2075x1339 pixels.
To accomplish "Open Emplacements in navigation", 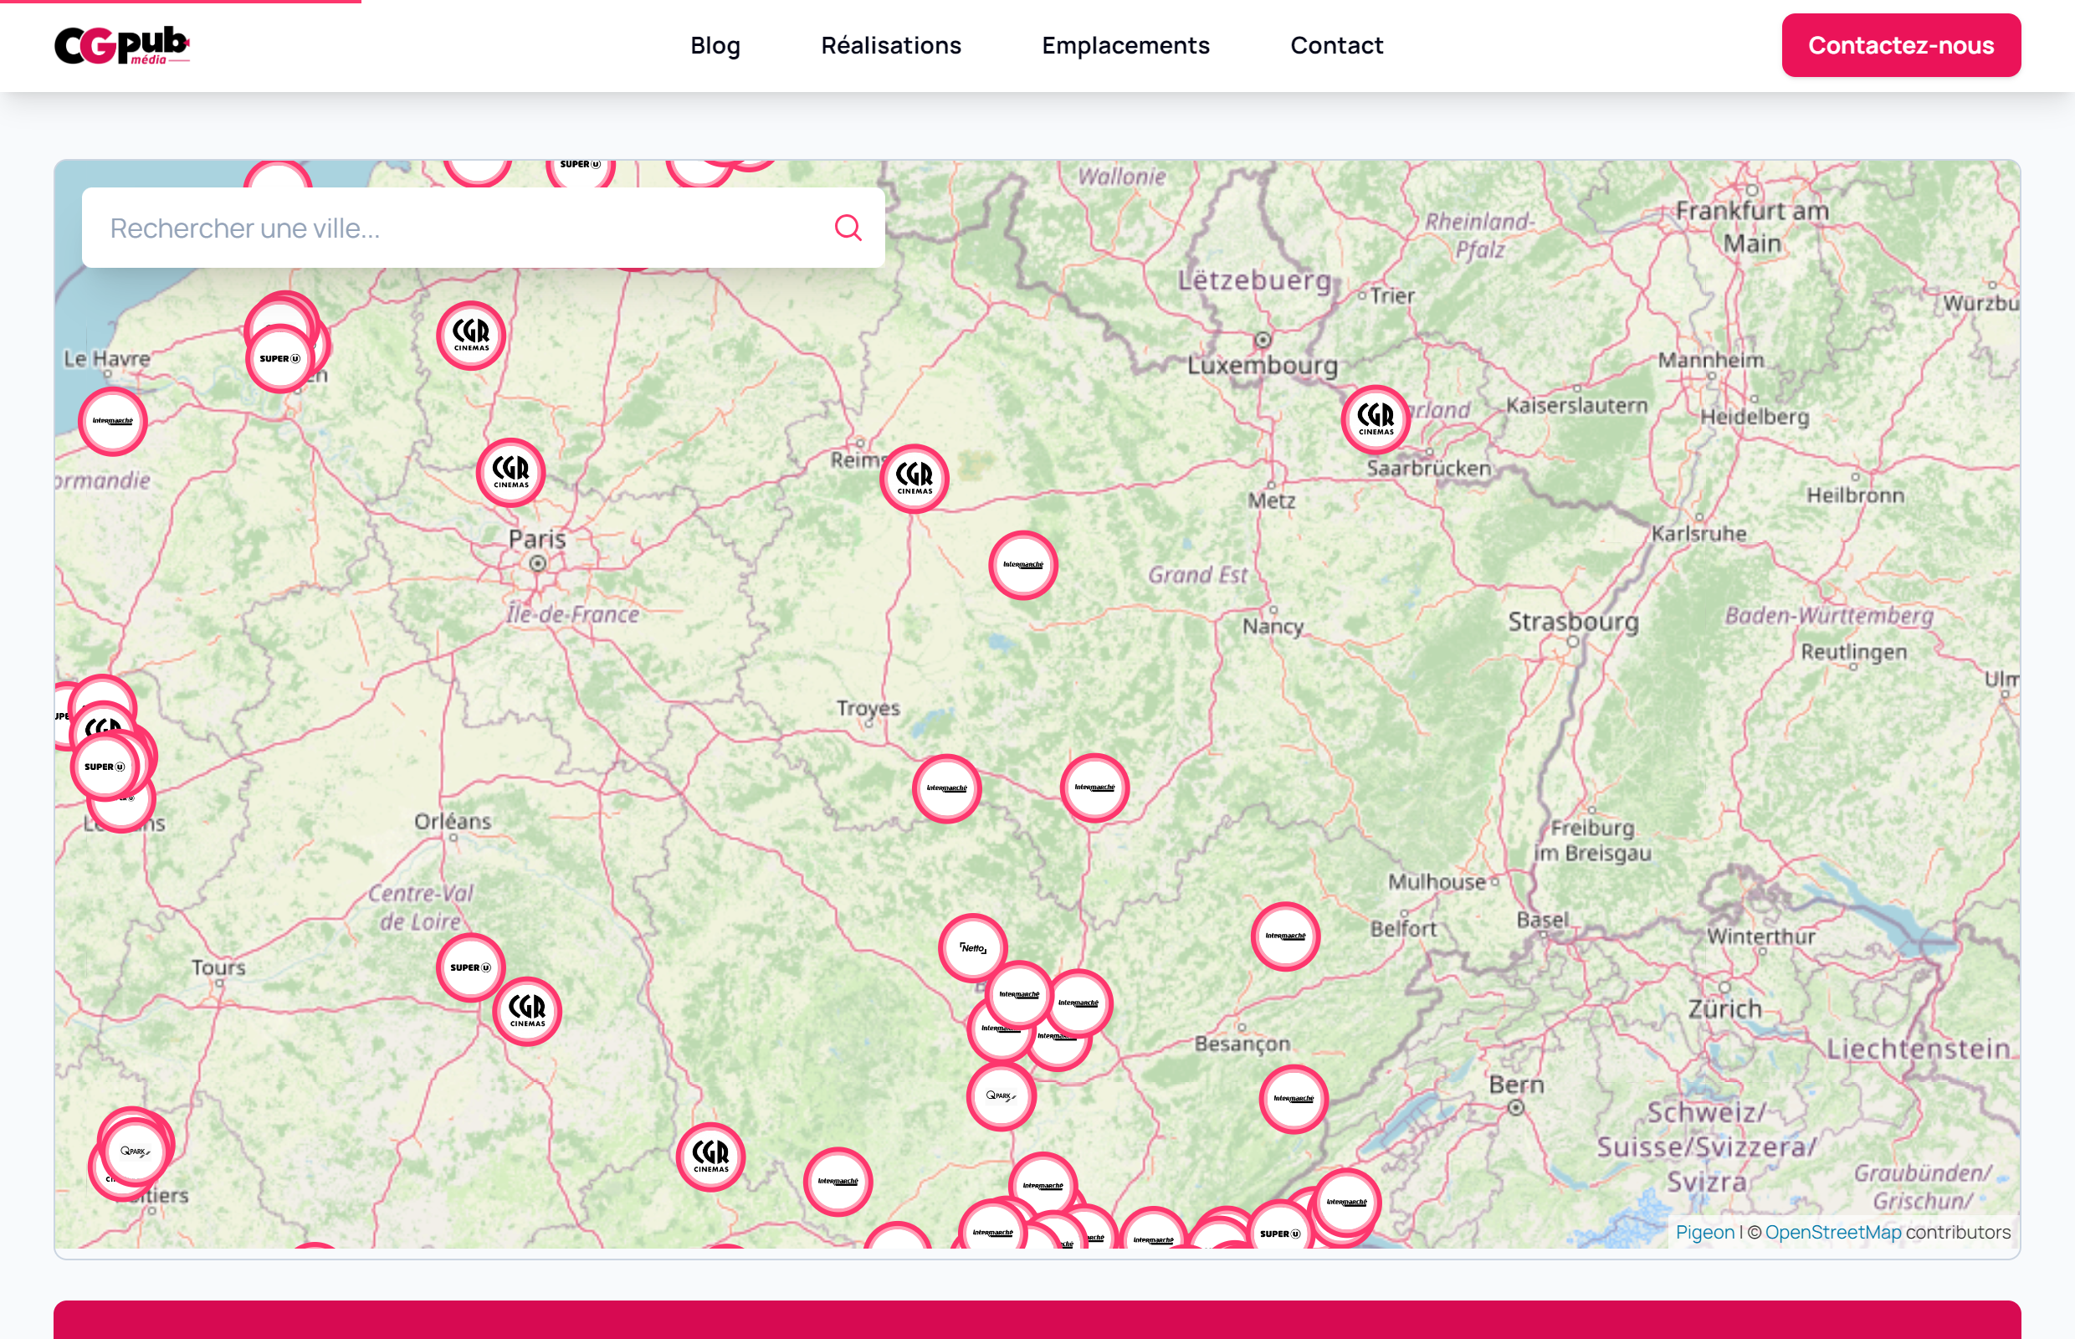I will 1125,45.
